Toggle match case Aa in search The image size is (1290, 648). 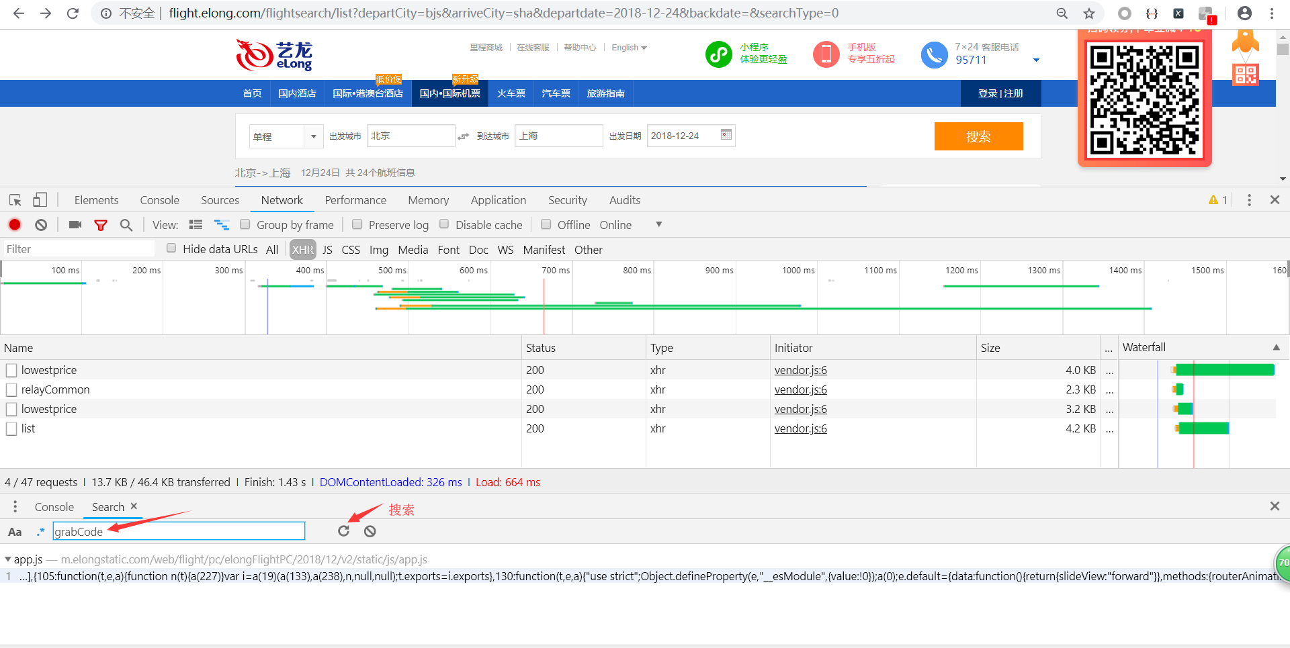click(x=15, y=532)
